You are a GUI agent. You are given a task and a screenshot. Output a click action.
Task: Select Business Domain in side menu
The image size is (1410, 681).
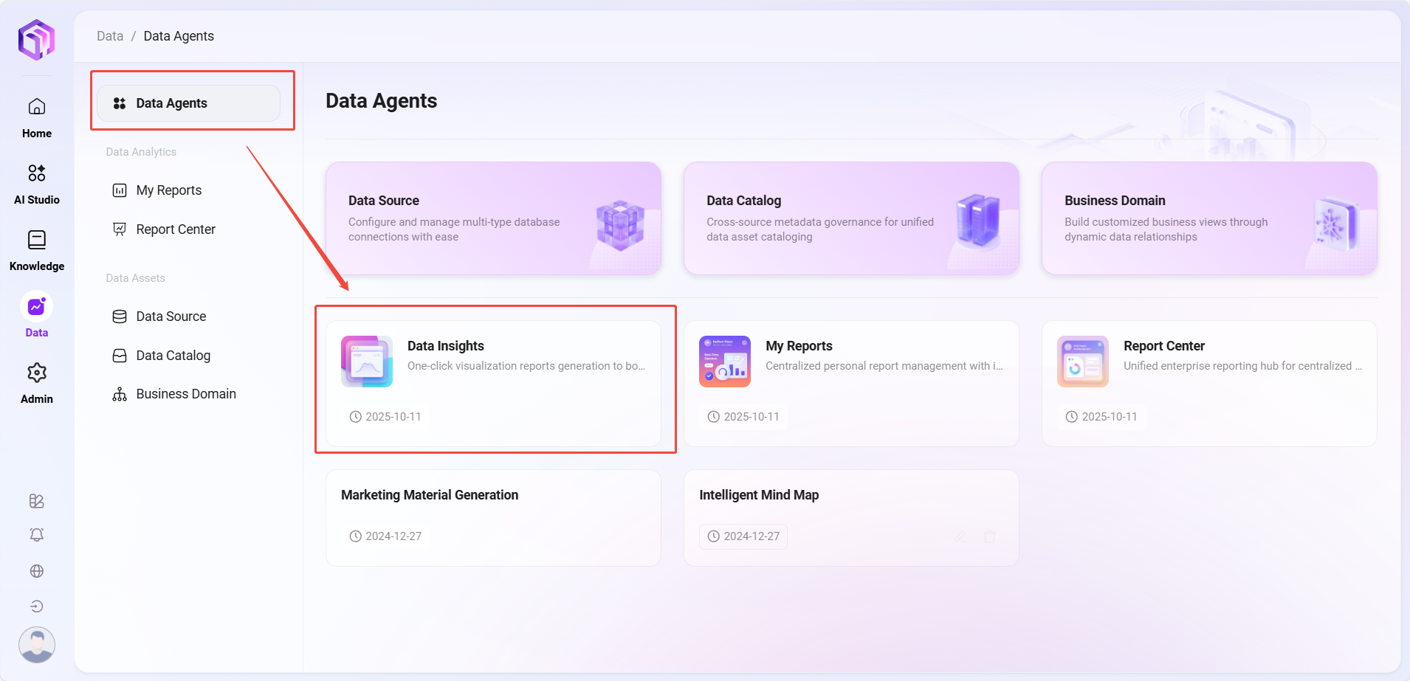[185, 394]
